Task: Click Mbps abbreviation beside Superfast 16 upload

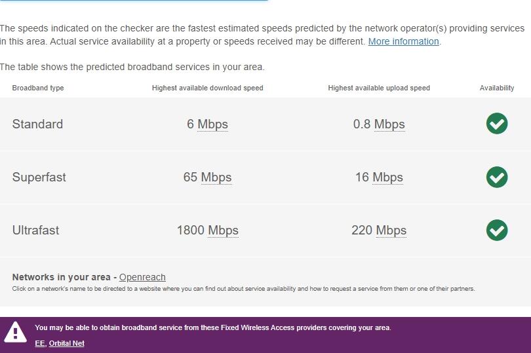Action: (x=387, y=177)
